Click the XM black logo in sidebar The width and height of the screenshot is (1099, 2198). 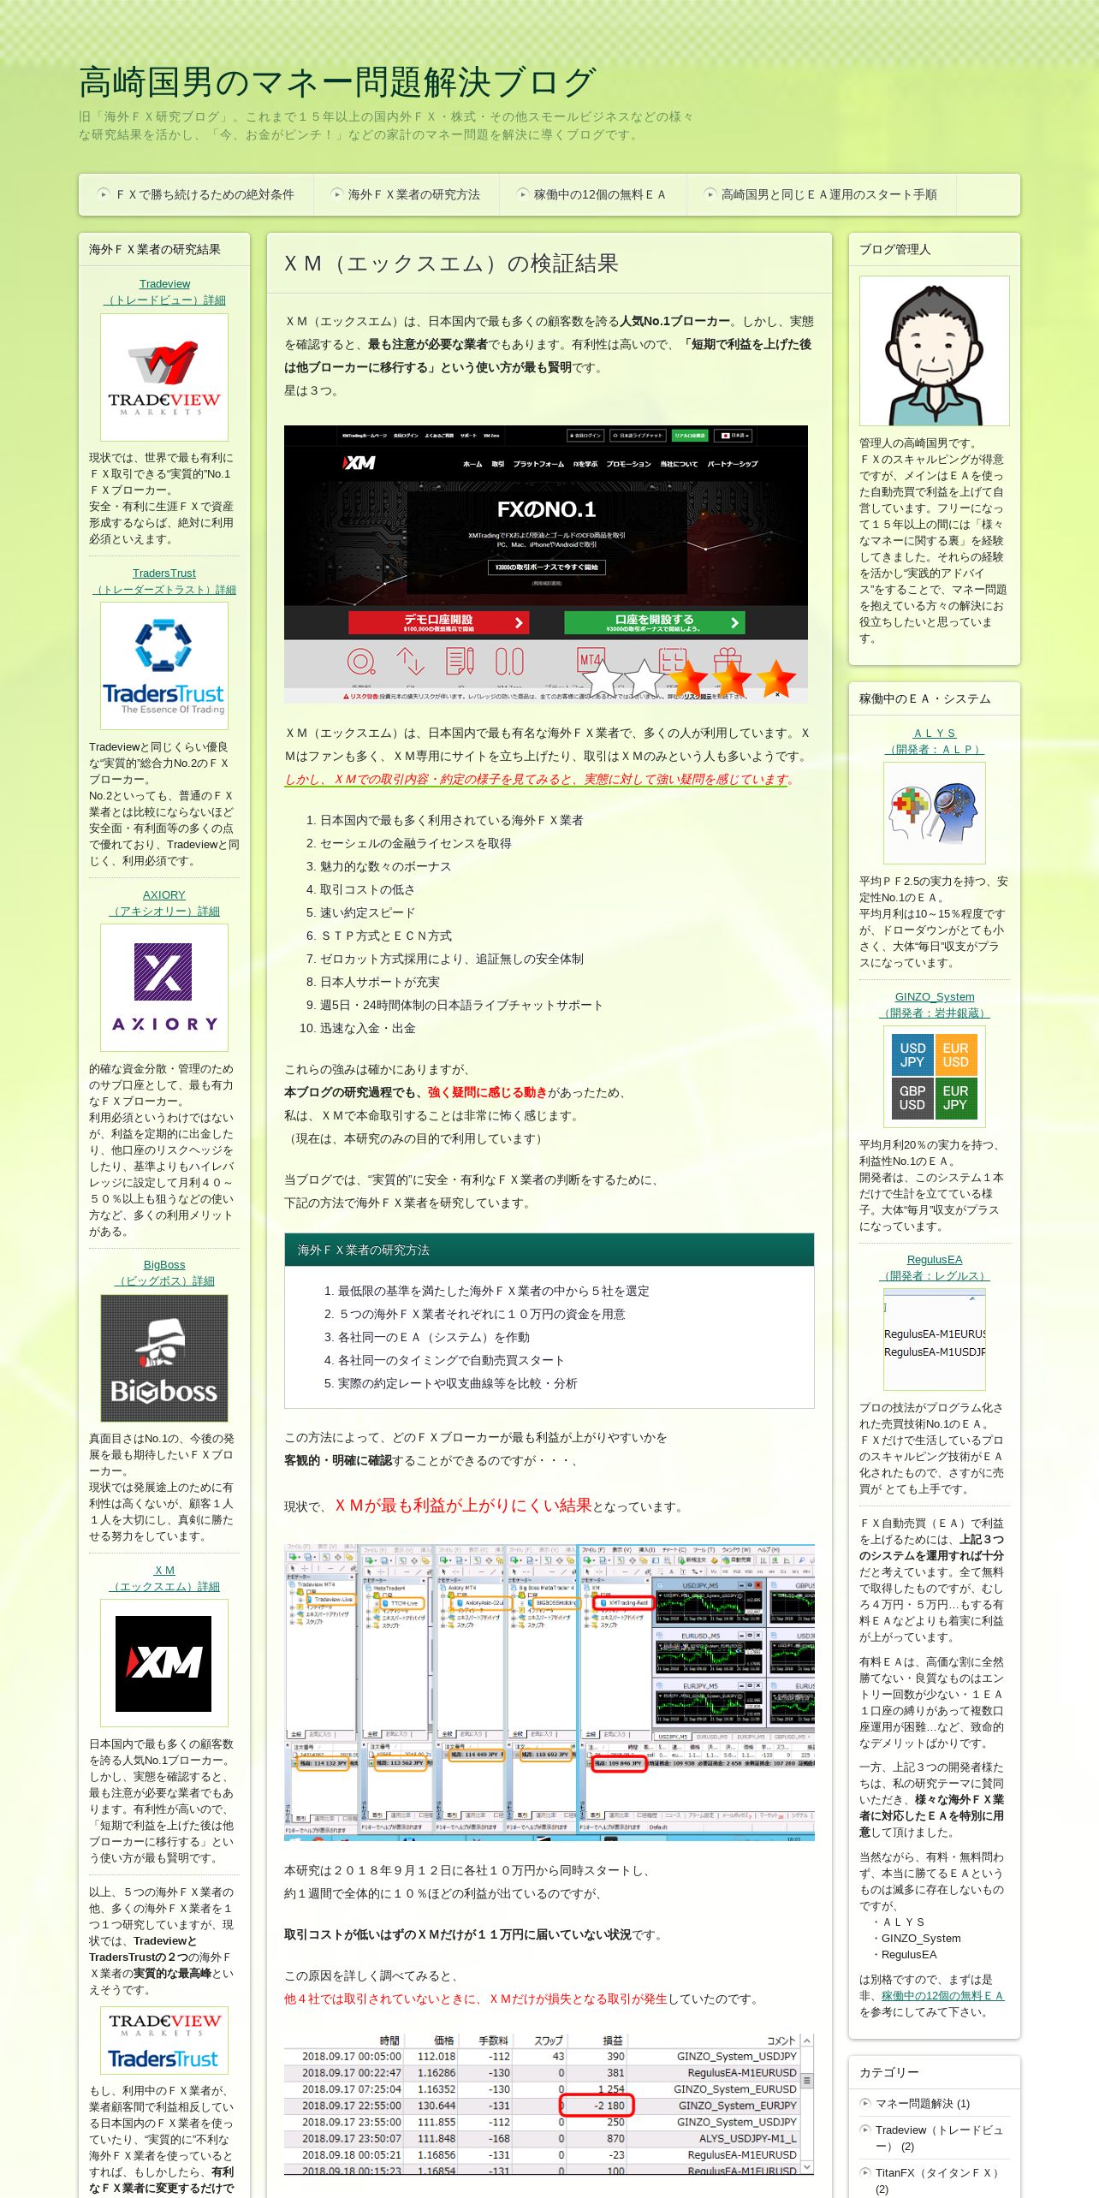pos(164,1662)
